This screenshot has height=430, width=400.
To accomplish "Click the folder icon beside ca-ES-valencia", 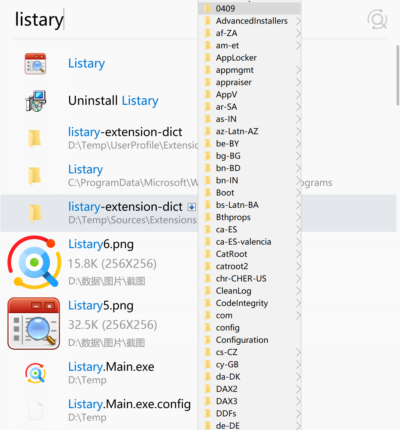I will pos(208,242).
